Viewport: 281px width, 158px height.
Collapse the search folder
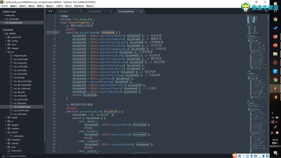point(6,132)
